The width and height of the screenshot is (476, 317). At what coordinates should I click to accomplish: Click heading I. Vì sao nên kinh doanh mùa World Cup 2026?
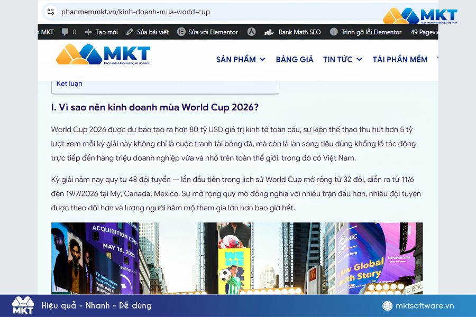pos(155,107)
